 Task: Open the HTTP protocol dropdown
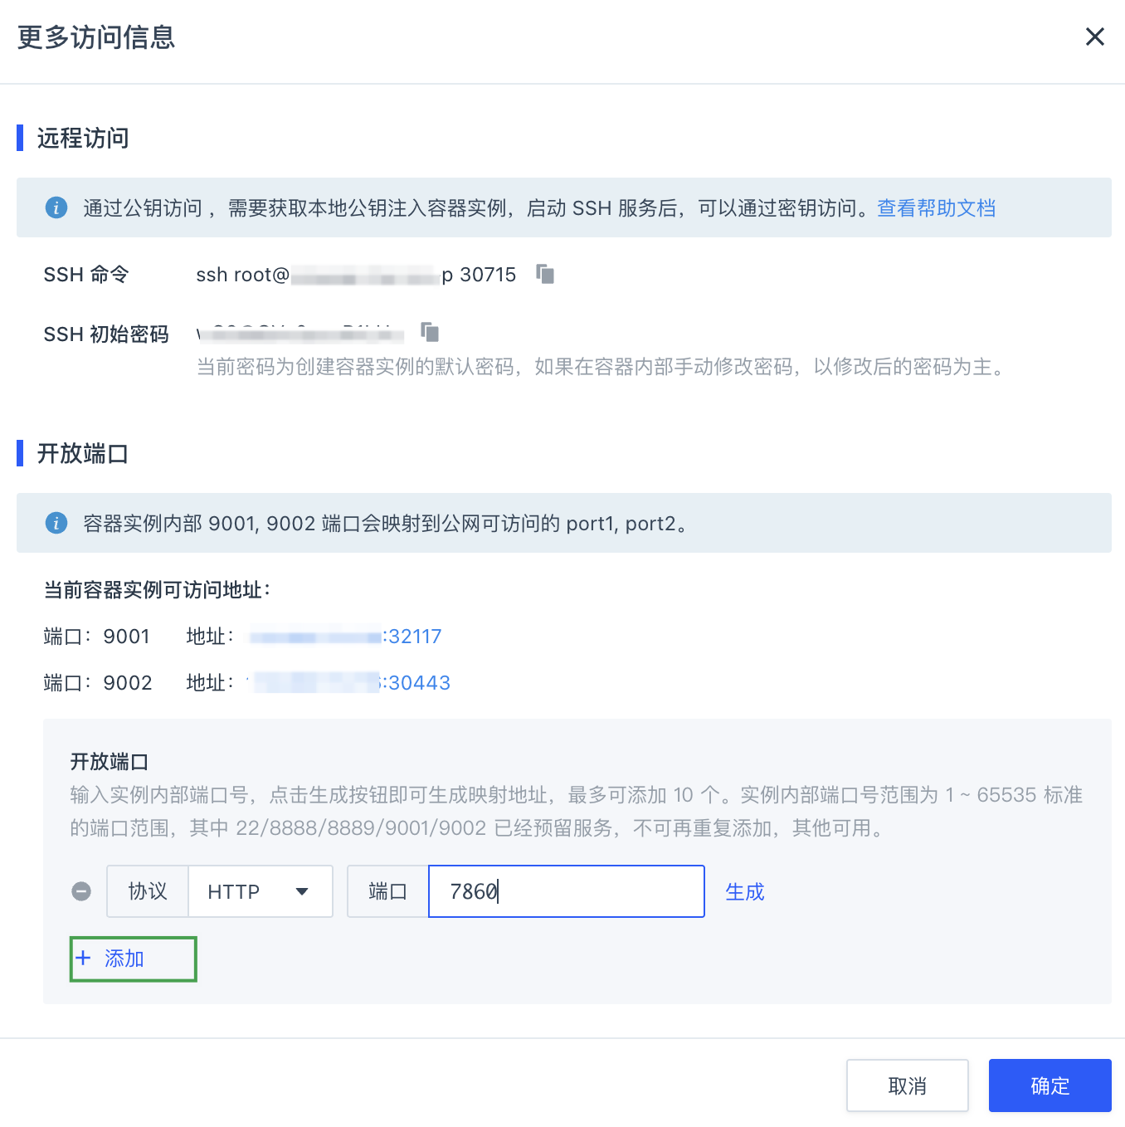261,891
